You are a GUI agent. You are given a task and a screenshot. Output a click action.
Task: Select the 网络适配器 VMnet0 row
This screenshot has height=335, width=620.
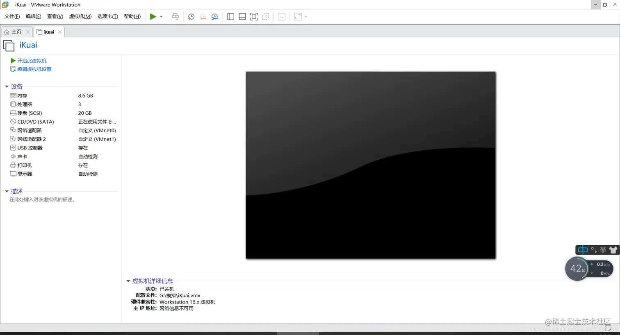(63, 131)
